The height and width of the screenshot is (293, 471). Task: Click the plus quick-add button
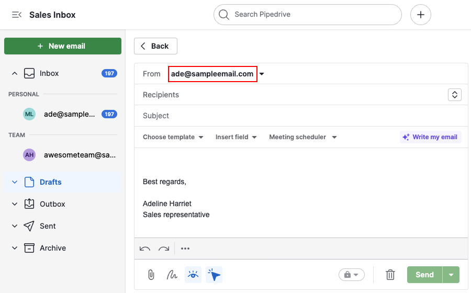click(421, 15)
